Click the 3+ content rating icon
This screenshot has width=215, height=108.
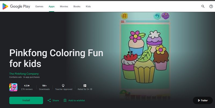85,85
